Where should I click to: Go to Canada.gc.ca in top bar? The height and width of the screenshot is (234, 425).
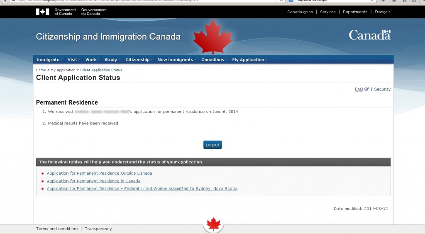pyautogui.click(x=300, y=12)
